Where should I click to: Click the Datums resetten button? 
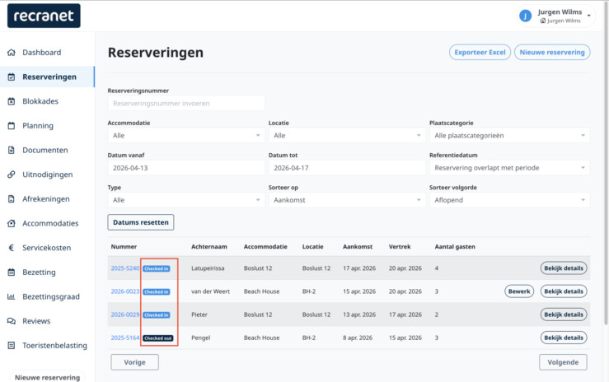pyautogui.click(x=141, y=222)
